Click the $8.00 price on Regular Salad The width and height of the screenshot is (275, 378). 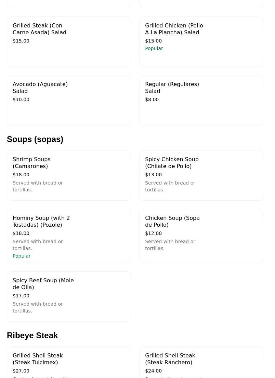[152, 99]
